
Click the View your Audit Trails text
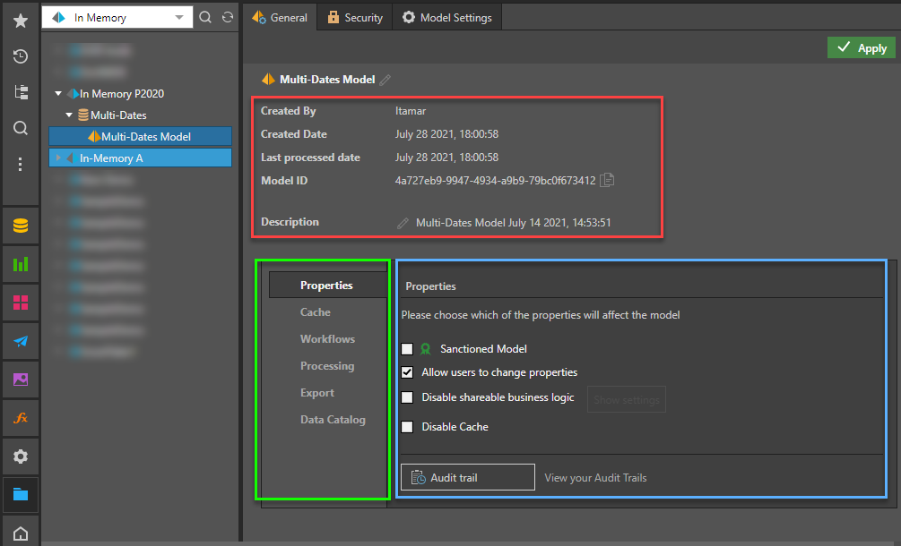pyautogui.click(x=595, y=478)
